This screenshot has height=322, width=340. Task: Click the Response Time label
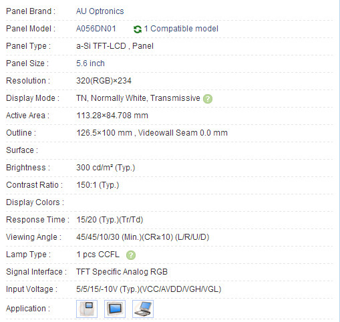[37, 220]
